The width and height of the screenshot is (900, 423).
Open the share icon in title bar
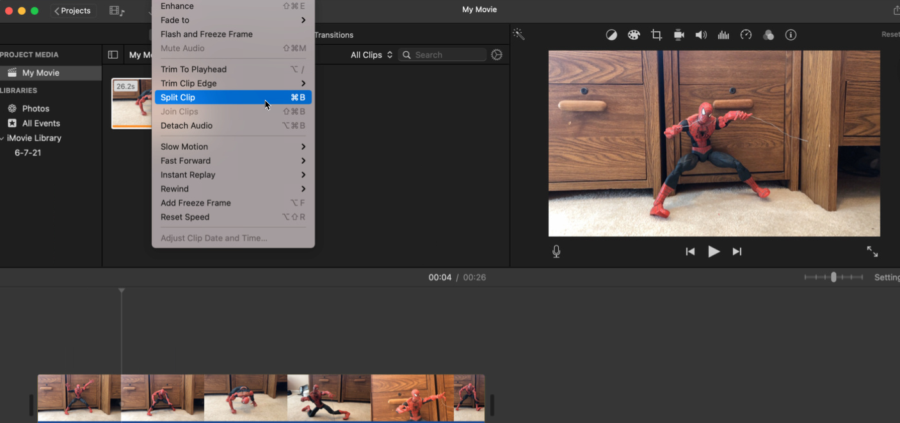896,10
